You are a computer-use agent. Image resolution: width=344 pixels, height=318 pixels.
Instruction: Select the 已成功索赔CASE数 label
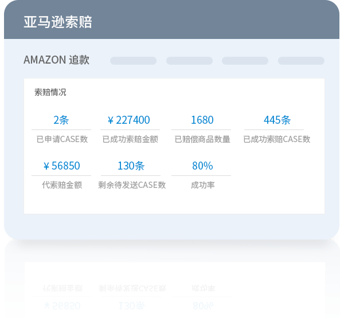277,139
